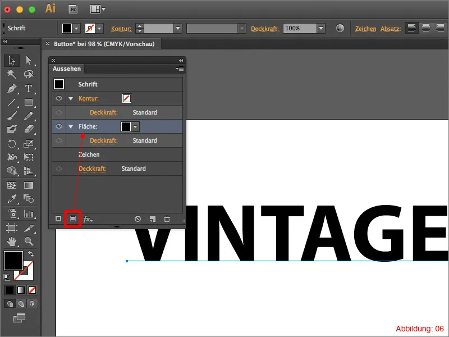Toggle visibility of Kontur row

tap(59, 98)
